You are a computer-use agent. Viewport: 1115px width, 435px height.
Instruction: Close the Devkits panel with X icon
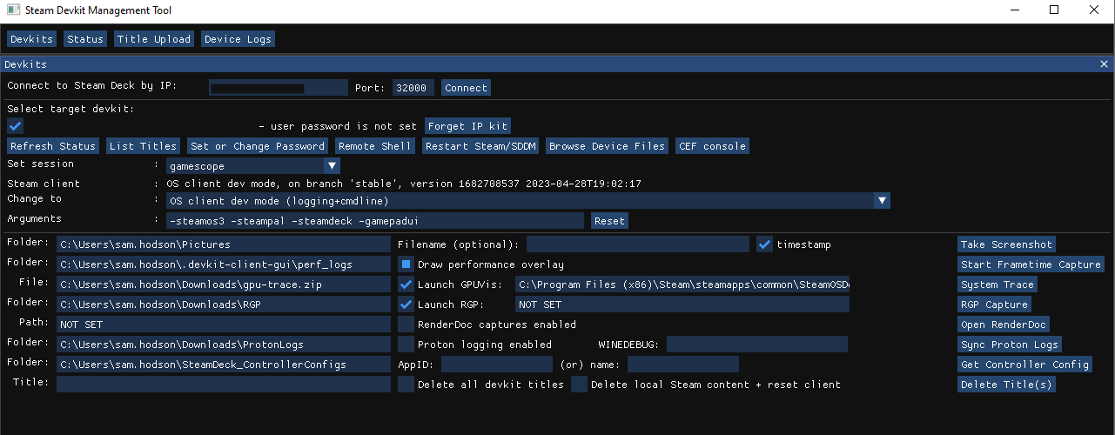[x=1104, y=64]
